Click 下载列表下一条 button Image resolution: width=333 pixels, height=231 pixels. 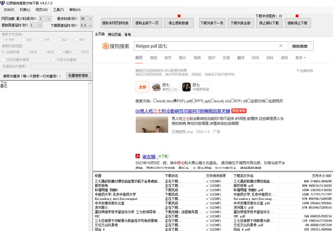212,23
